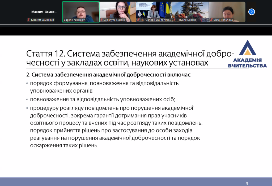
Task: Click slide number 3 in footer
Action: click(x=247, y=183)
